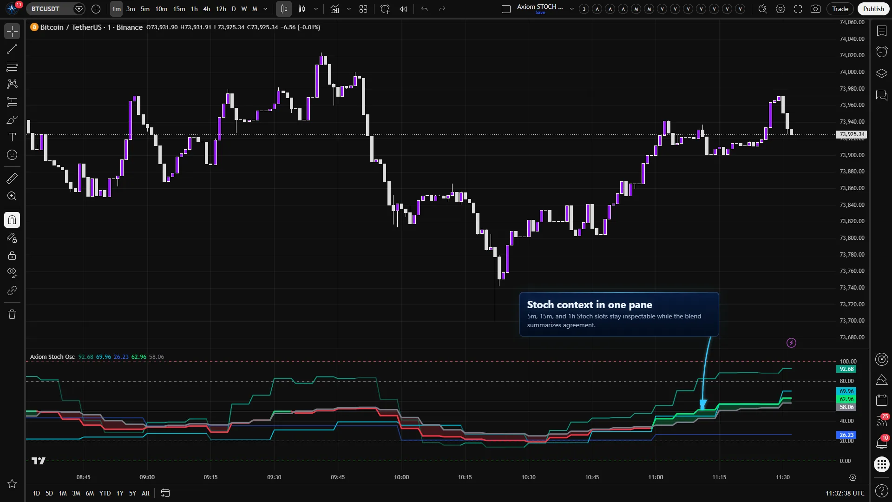The image size is (892, 502).
Task: Switch to 5m timeframe
Action: (145, 9)
